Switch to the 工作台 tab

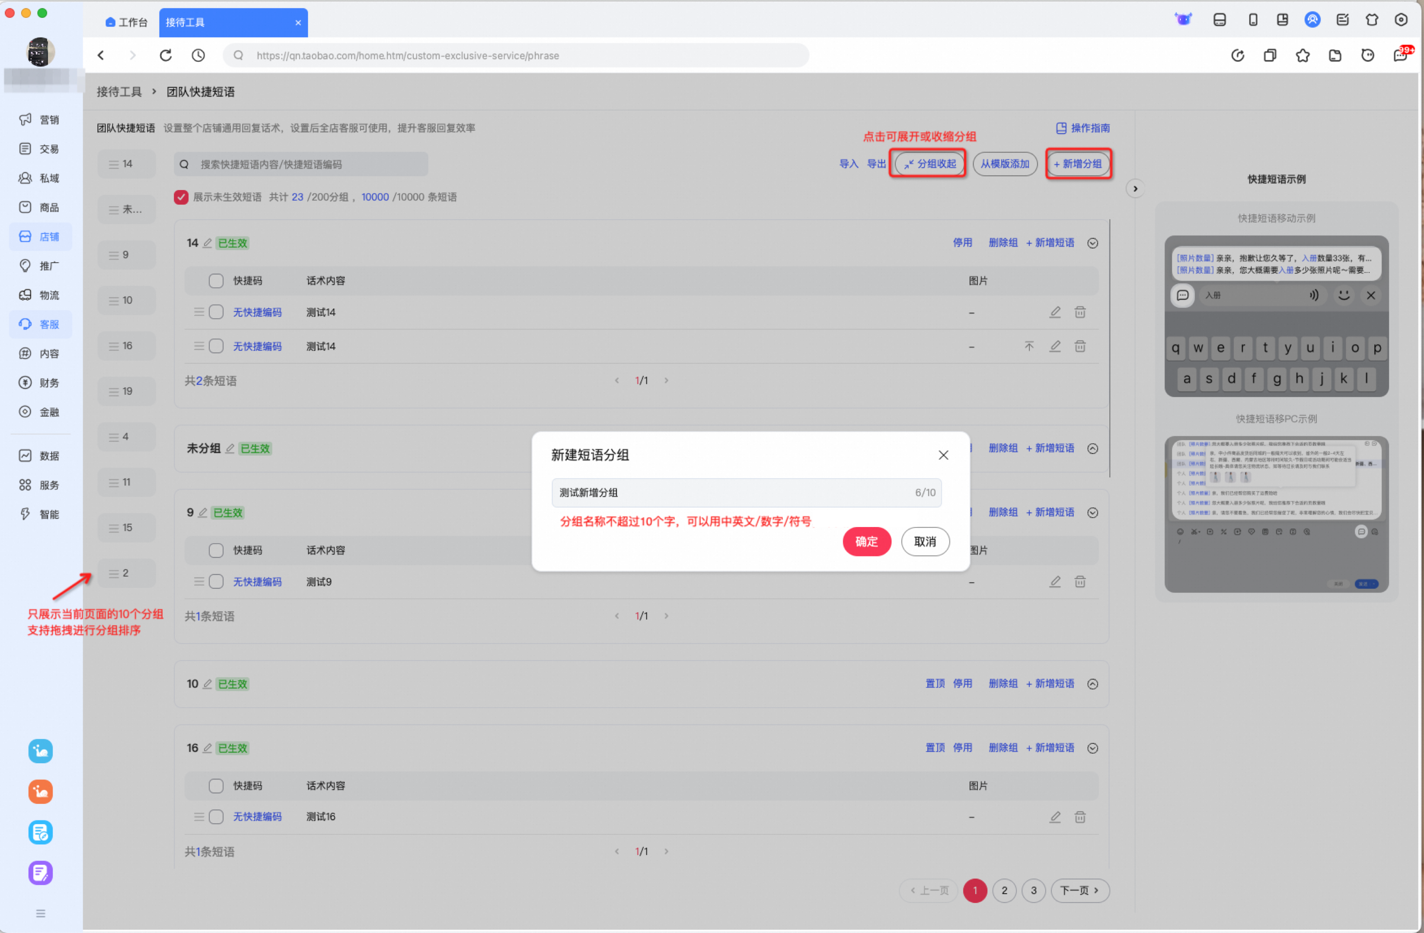tap(127, 23)
